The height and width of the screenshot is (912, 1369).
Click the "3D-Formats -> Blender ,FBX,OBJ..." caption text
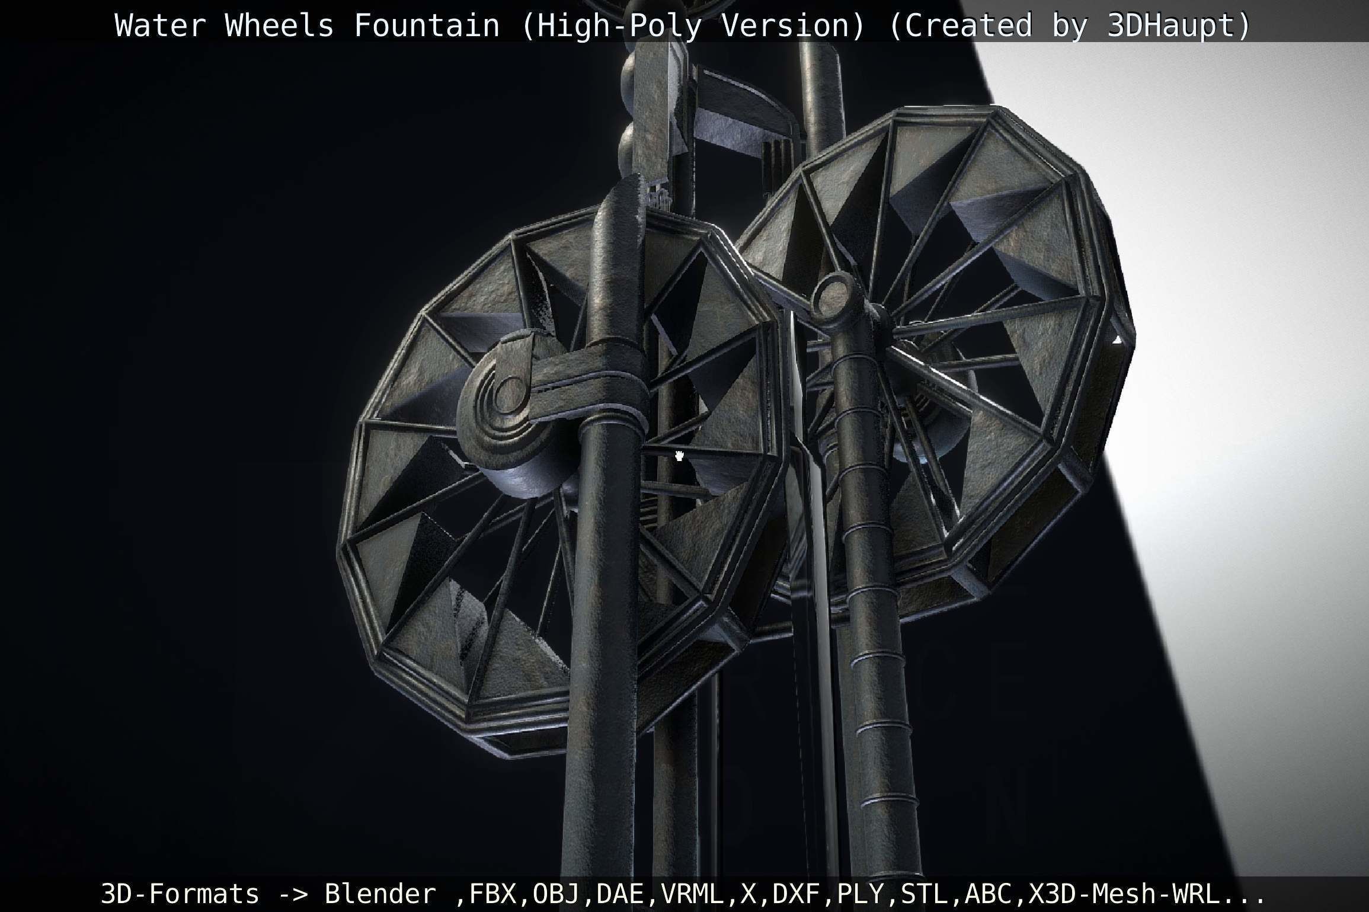click(x=683, y=893)
